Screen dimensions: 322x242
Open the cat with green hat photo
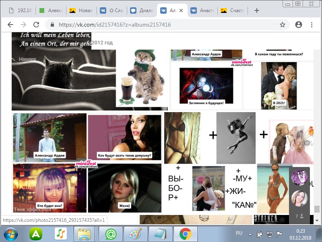142,78
